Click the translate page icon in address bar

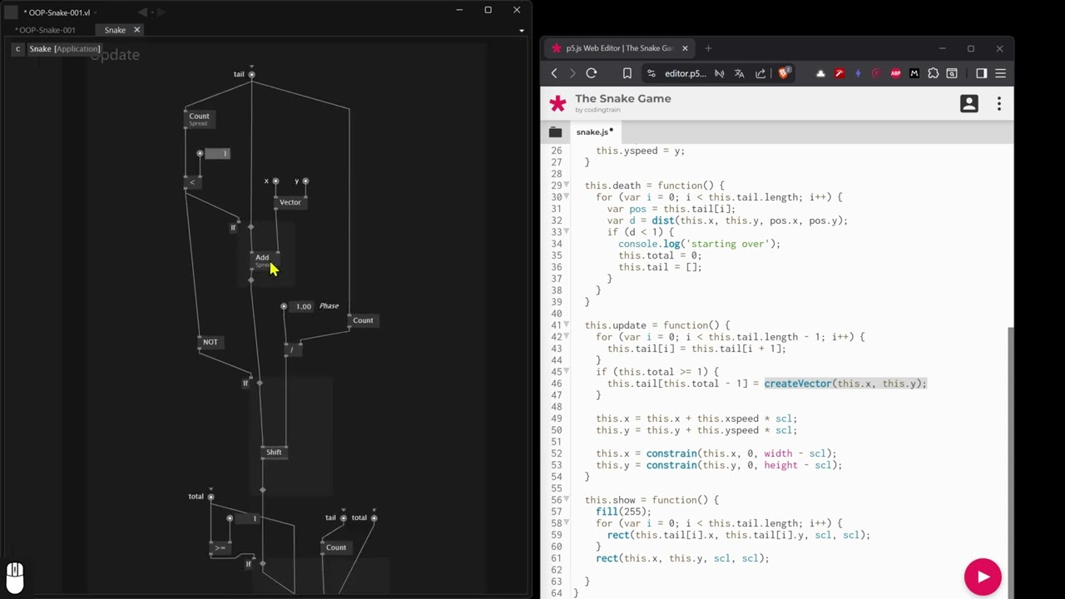pos(739,73)
